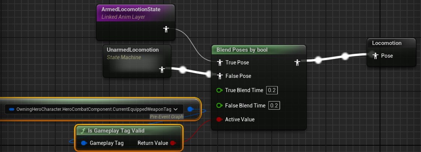Image resolution: width=421 pixels, height=152 pixels.
Task: Select the Is Gameplay Tag Valid node title
Action: [x=116, y=131]
